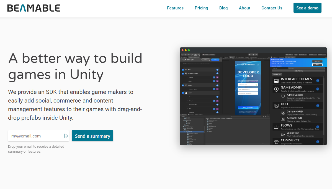Click delete icon on Password Update row
Screen dimensions: 332x189
pos(217,89)
